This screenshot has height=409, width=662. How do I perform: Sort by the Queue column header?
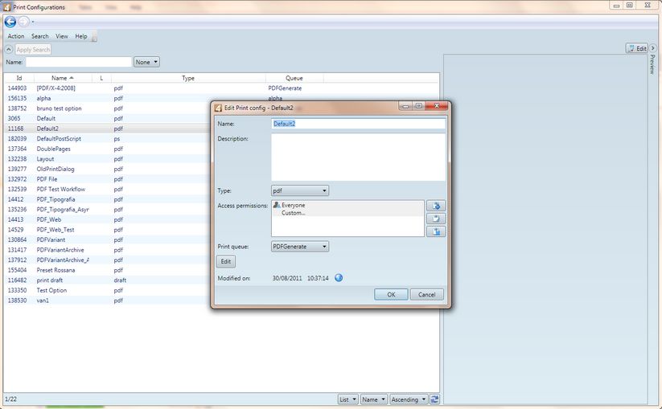[x=294, y=78]
